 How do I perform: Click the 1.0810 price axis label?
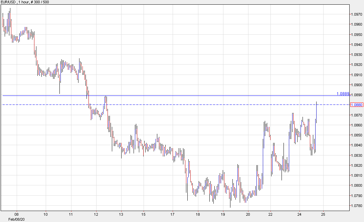[357, 175]
